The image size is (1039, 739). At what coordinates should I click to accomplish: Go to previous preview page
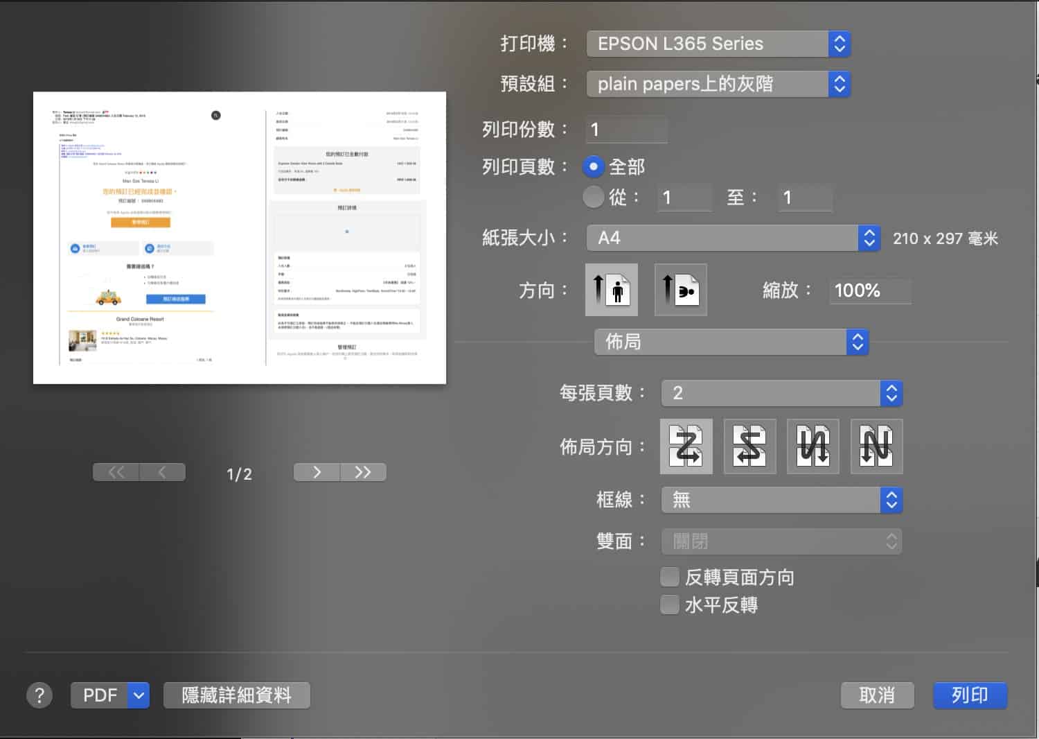(162, 472)
